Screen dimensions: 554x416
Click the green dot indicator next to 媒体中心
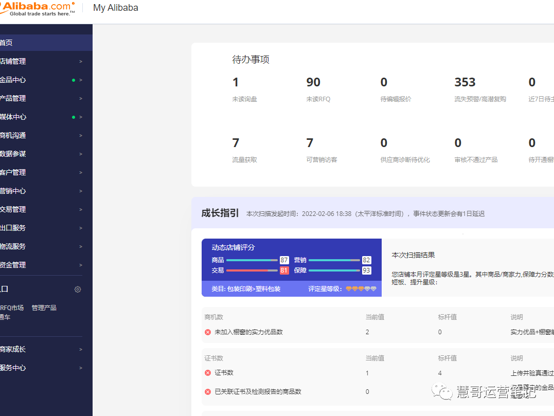(74, 117)
